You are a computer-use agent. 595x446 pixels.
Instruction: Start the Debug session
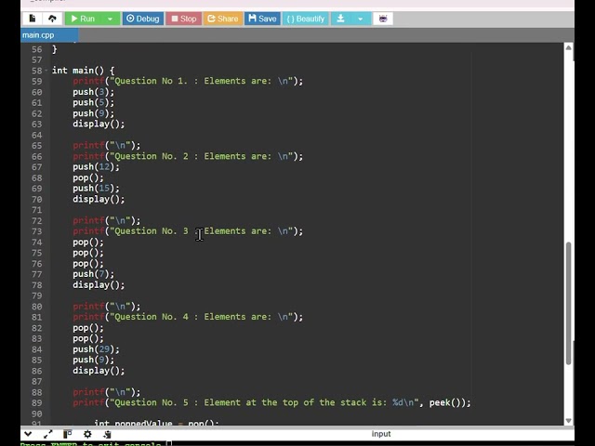click(142, 19)
